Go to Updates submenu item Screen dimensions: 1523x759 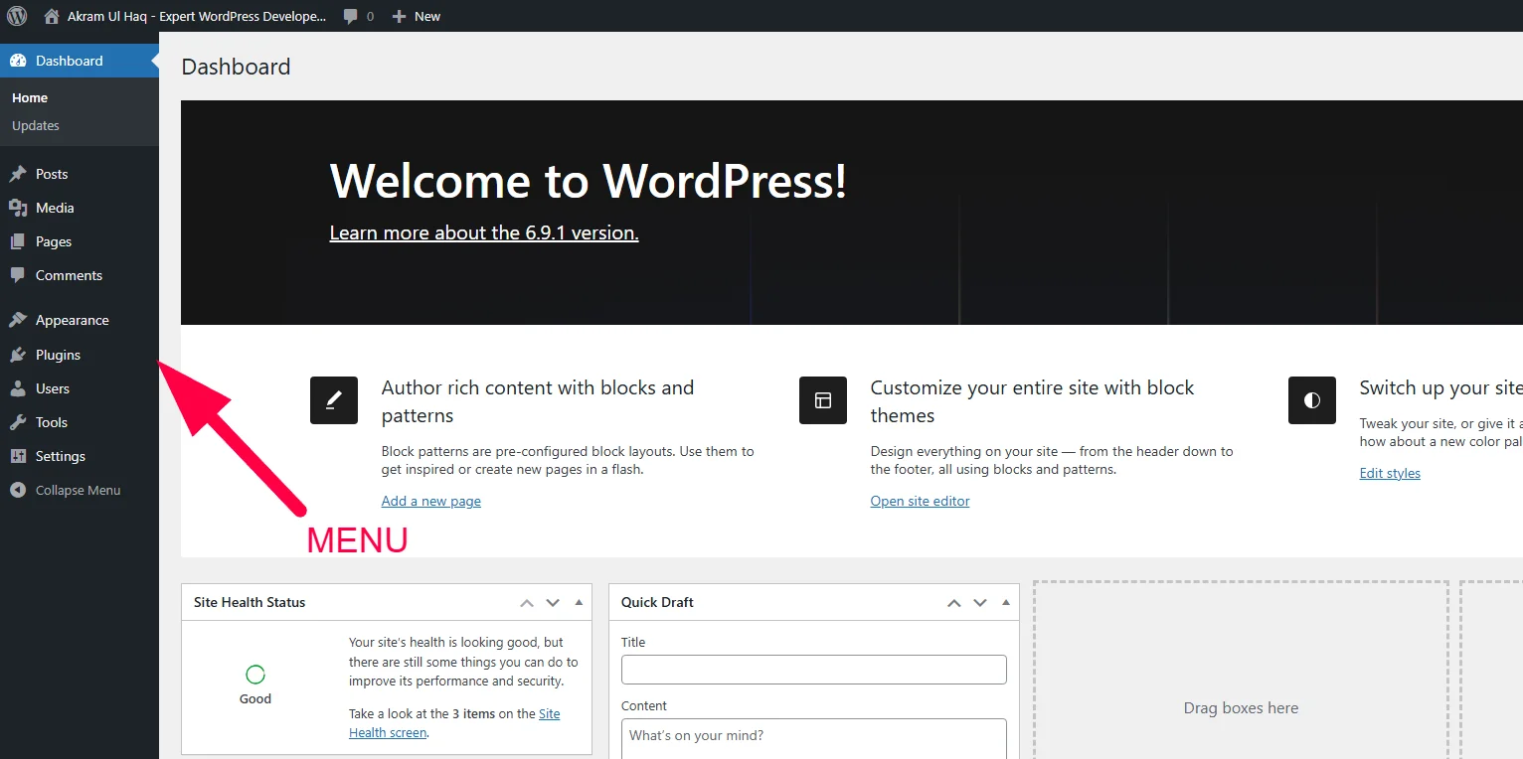click(x=36, y=125)
